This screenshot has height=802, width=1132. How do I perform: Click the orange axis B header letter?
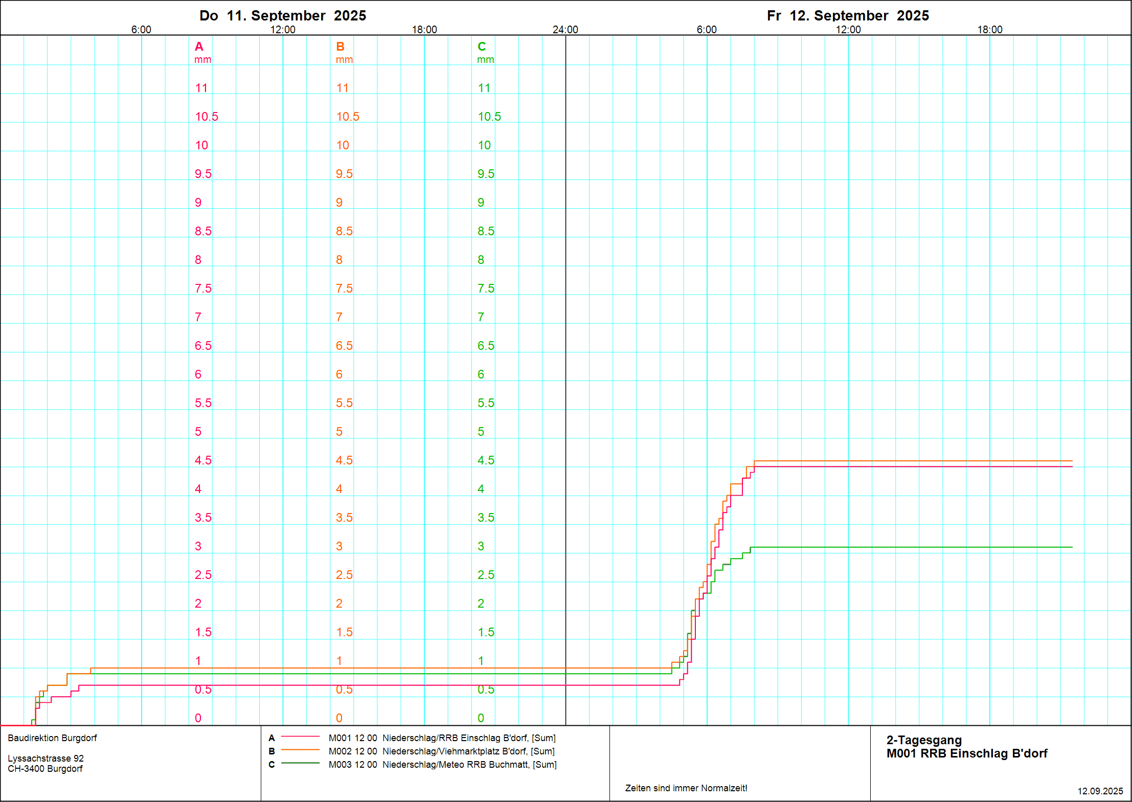click(x=341, y=47)
